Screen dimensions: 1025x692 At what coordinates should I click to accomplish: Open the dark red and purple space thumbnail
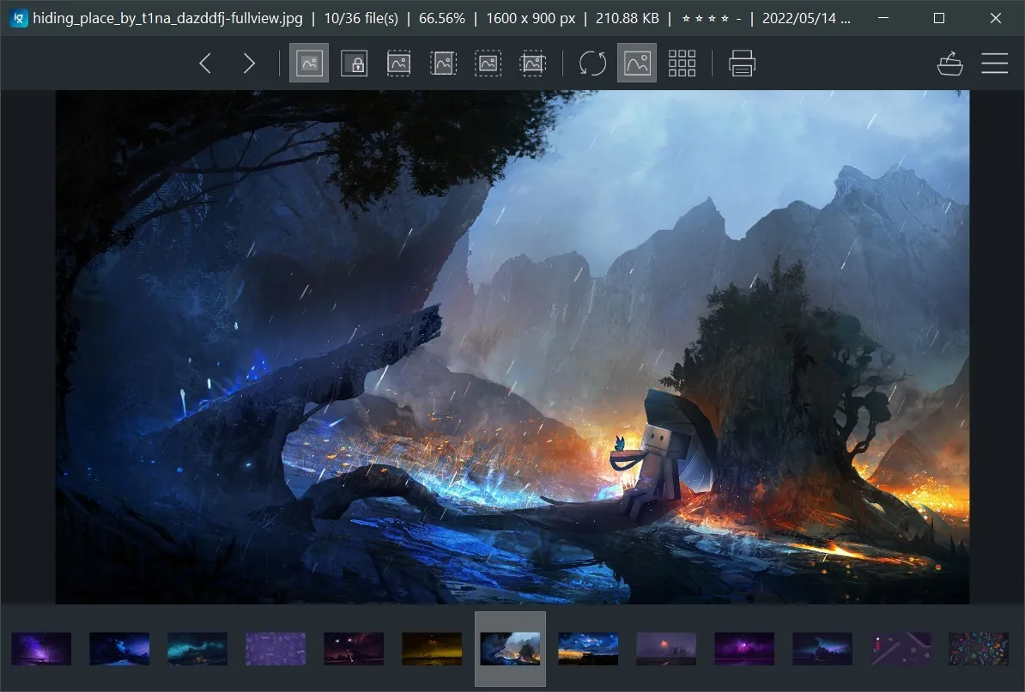[354, 648]
